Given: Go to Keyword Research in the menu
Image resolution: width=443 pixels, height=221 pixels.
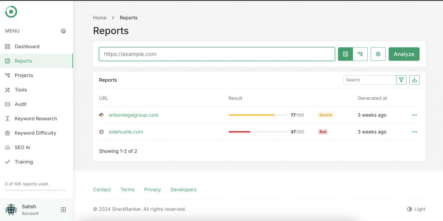Looking at the screenshot, I should point(36,119).
